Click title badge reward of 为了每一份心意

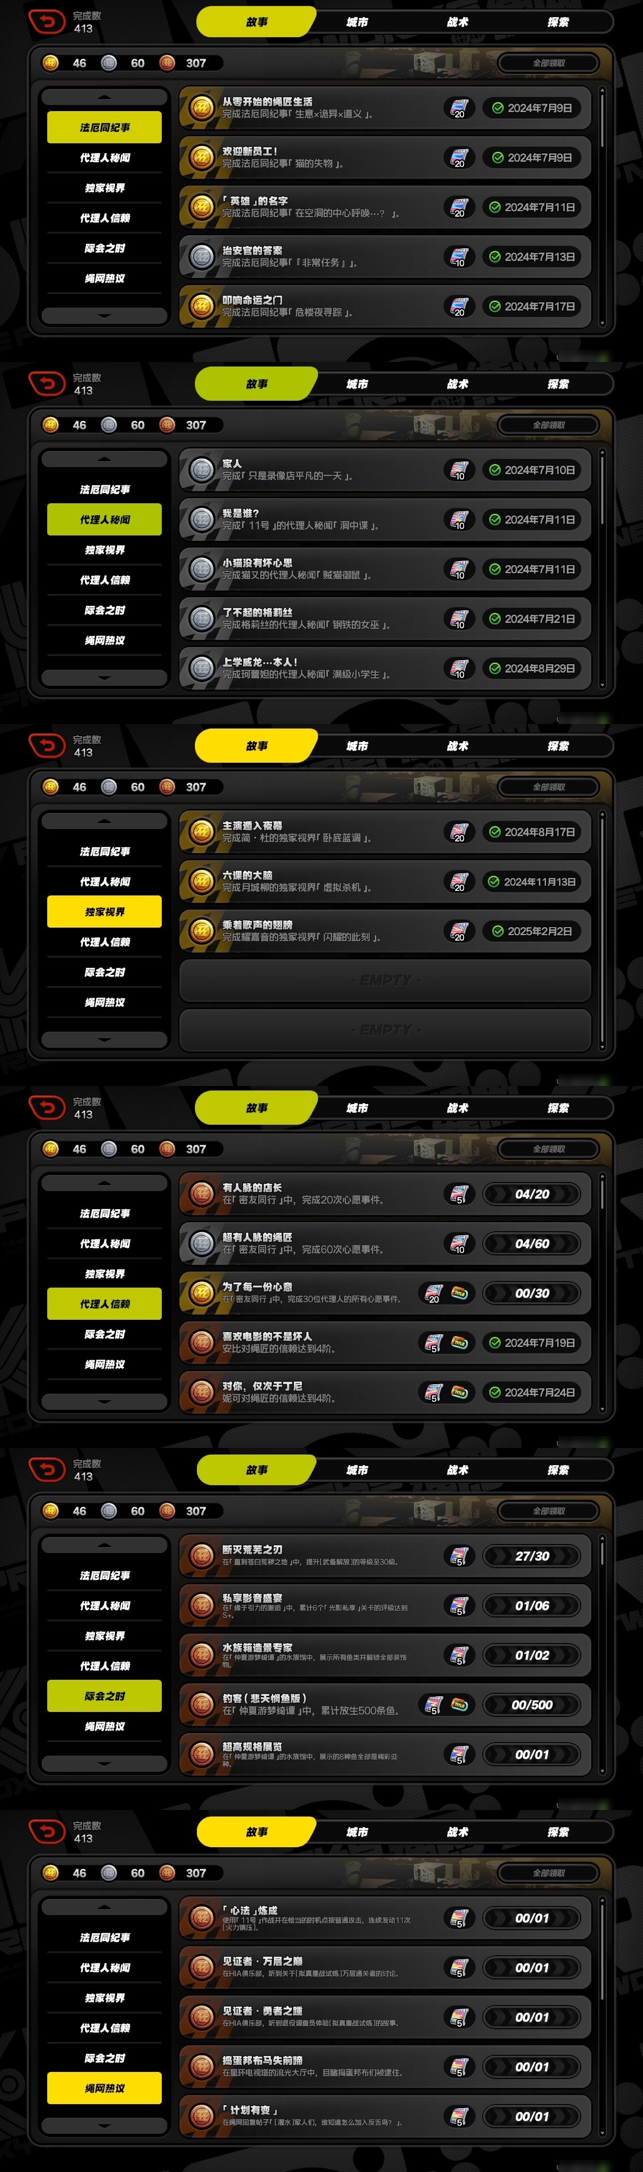click(x=459, y=1293)
